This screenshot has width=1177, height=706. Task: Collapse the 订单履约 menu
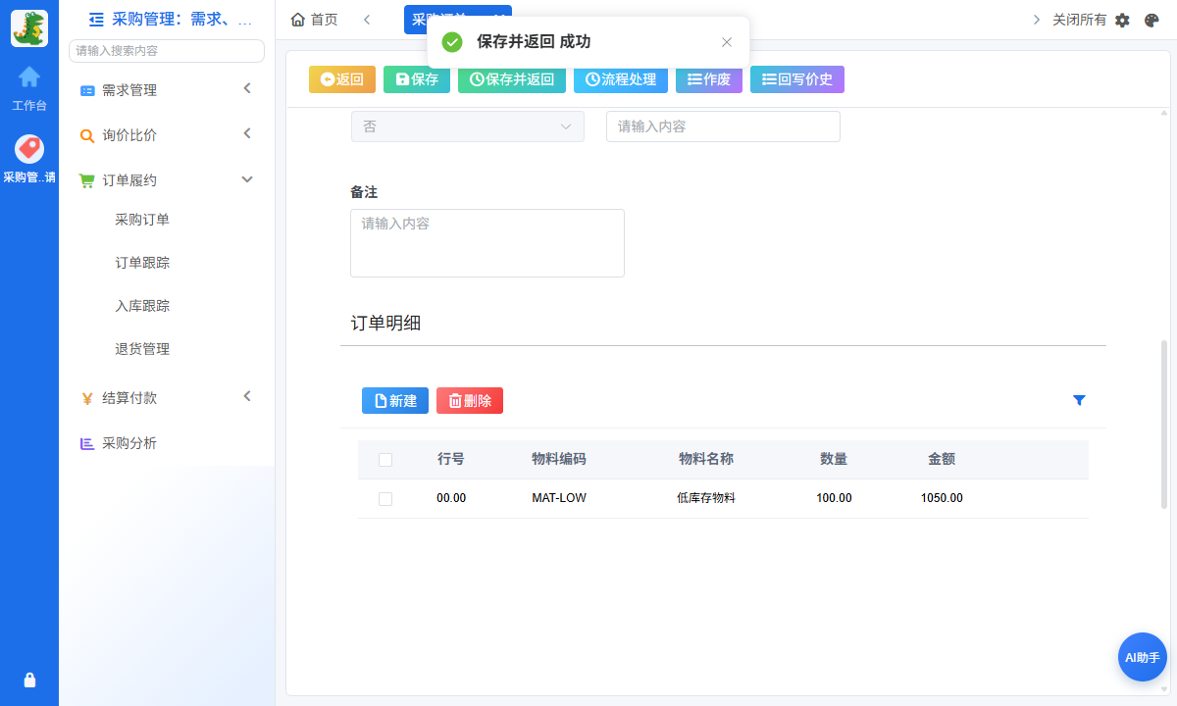[x=167, y=180]
